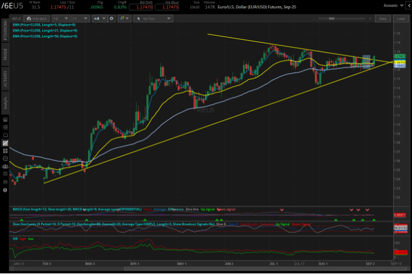This screenshot has width=412, height=274.
Task: Click the Bid (Sell) price box 1.17470
Action: click(x=141, y=7)
